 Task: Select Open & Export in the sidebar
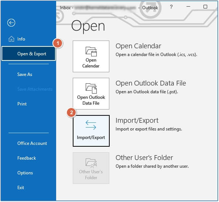point(28,54)
